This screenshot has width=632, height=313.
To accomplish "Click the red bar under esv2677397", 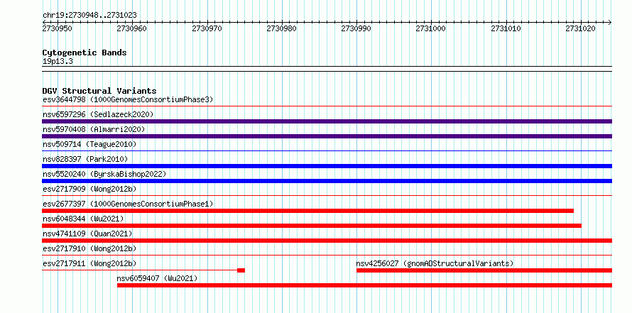I will 308,211.
